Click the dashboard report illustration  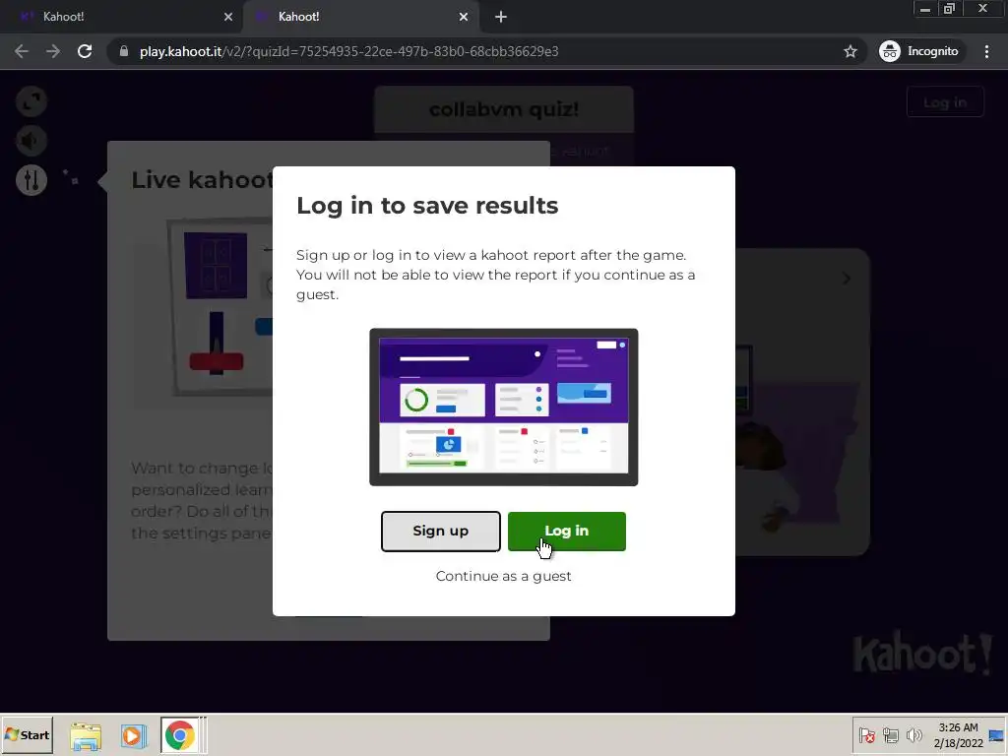503,407
